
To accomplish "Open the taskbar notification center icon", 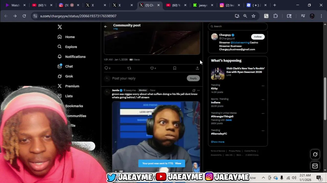I will 319,178.
